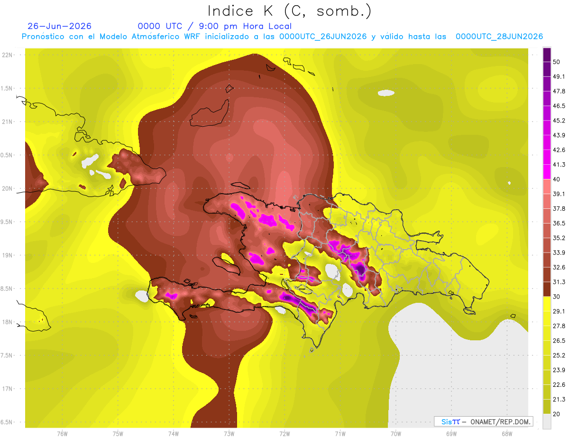The image size is (569, 440).
Task: Click the '37.8' colorbar label
Action: (560, 209)
